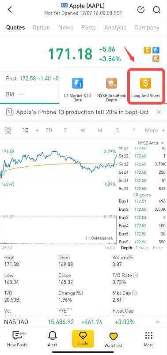
Task: Switch to the Option tab
Action: pyautogui.click(x=41, y=28)
